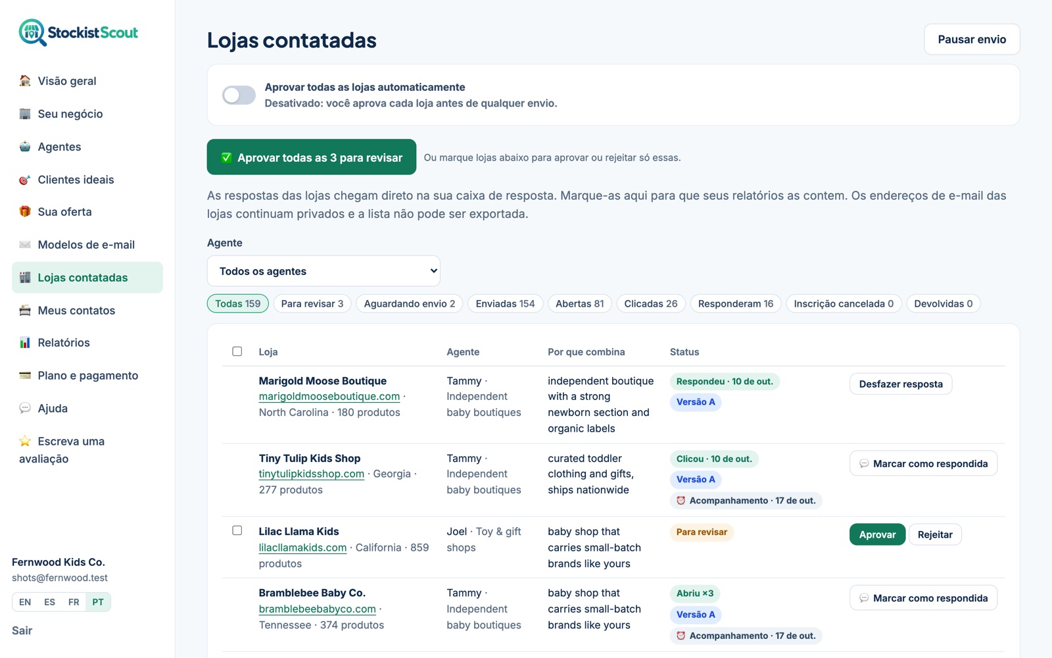Filter by Clicadas 26
This screenshot has width=1052, height=658.
(651, 303)
